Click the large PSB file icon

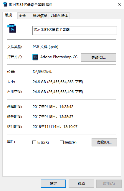click(x=11, y=28)
